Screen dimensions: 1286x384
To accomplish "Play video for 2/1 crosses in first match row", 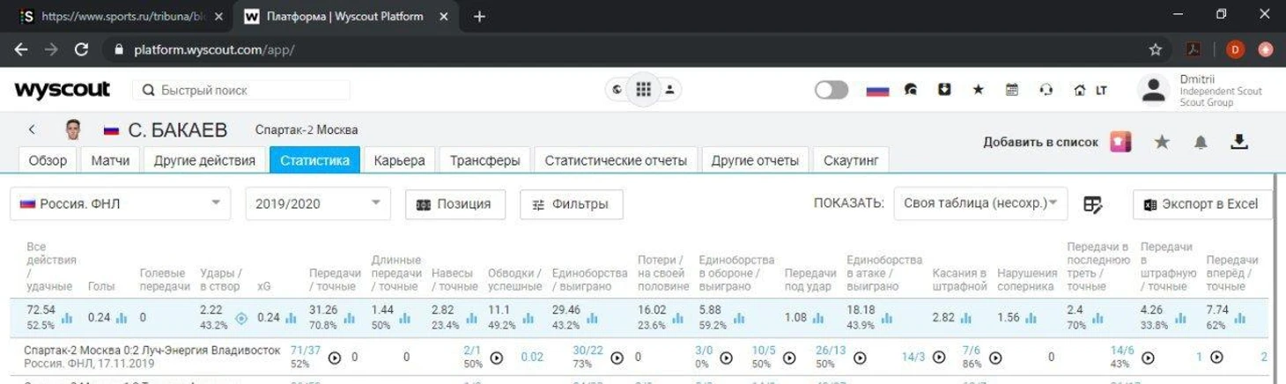I will 497,358.
